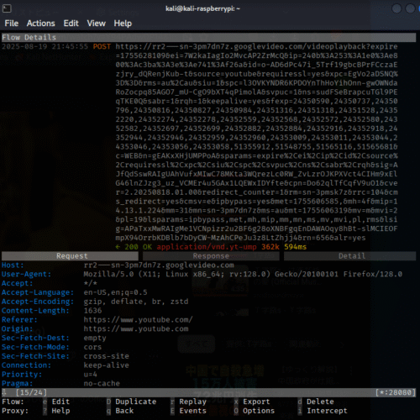Click the Delete flow command
This screenshot has width=420, height=420.
coord(320,402)
